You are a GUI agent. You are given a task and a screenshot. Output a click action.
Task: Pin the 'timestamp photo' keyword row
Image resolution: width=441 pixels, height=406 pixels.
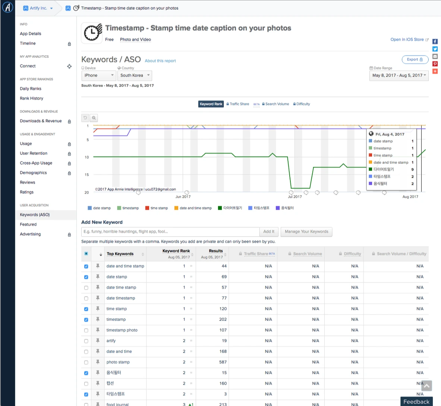pyautogui.click(x=98, y=330)
